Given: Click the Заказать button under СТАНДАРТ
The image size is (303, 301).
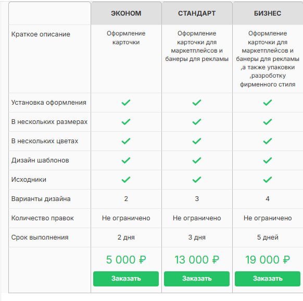Looking at the screenshot, I should pos(197,279).
